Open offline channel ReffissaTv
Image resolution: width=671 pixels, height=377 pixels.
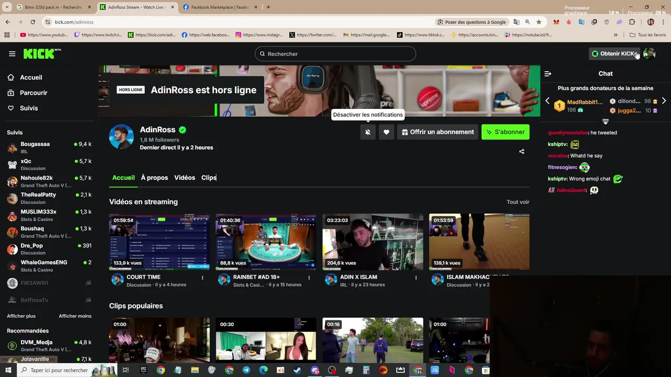[x=49, y=300]
